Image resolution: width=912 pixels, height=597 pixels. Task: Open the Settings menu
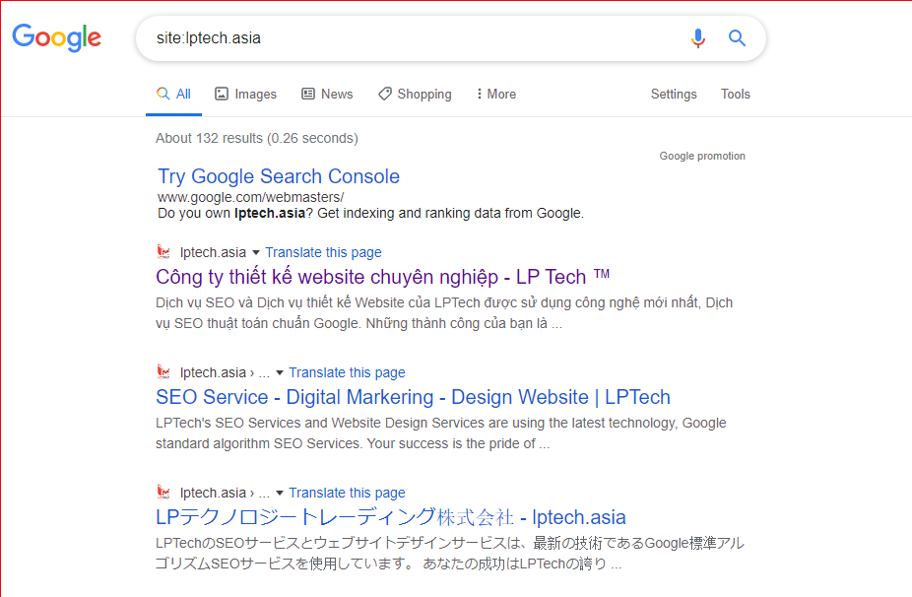674,94
